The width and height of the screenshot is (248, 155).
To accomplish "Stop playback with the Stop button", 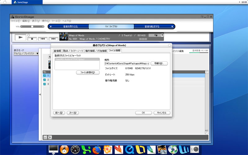I will 32,39.
